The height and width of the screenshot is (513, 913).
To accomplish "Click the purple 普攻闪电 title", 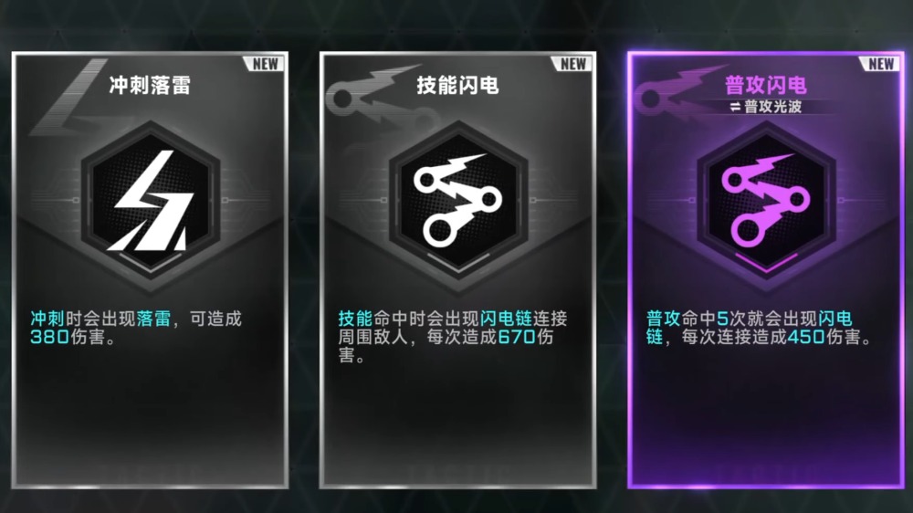I will (766, 86).
